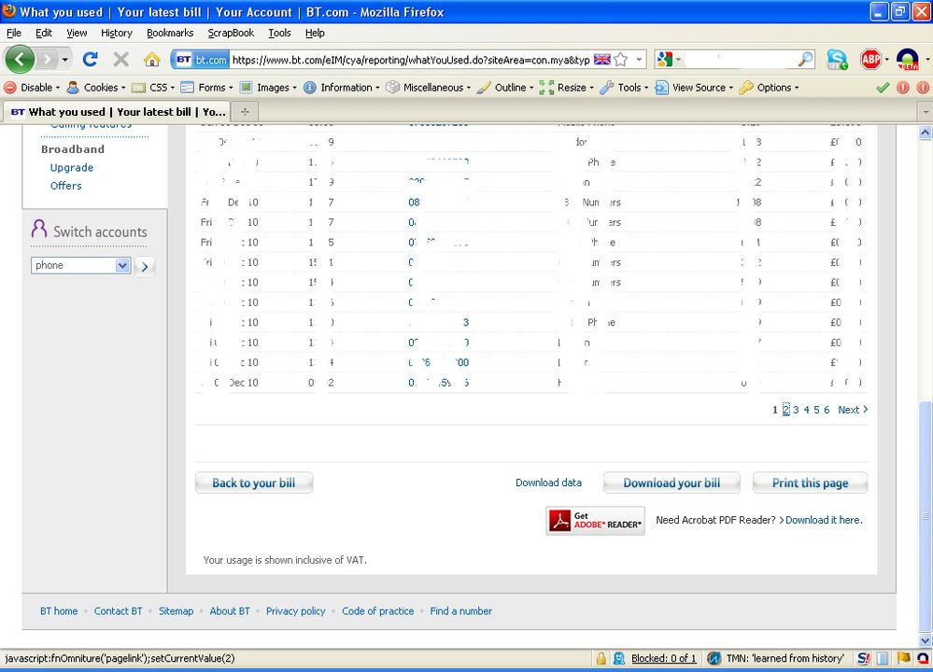Click the Get Adobe Reader badge
Image resolution: width=933 pixels, height=672 pixels.
595,521
